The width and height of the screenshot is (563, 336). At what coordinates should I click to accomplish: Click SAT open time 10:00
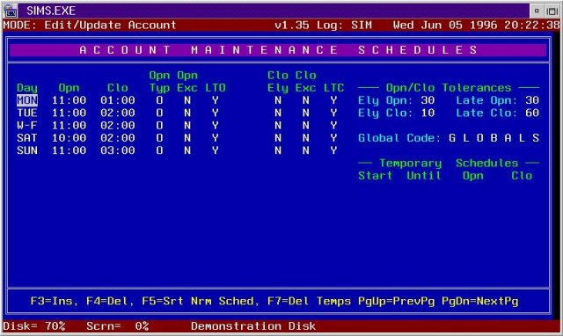(x=69, y=138)
